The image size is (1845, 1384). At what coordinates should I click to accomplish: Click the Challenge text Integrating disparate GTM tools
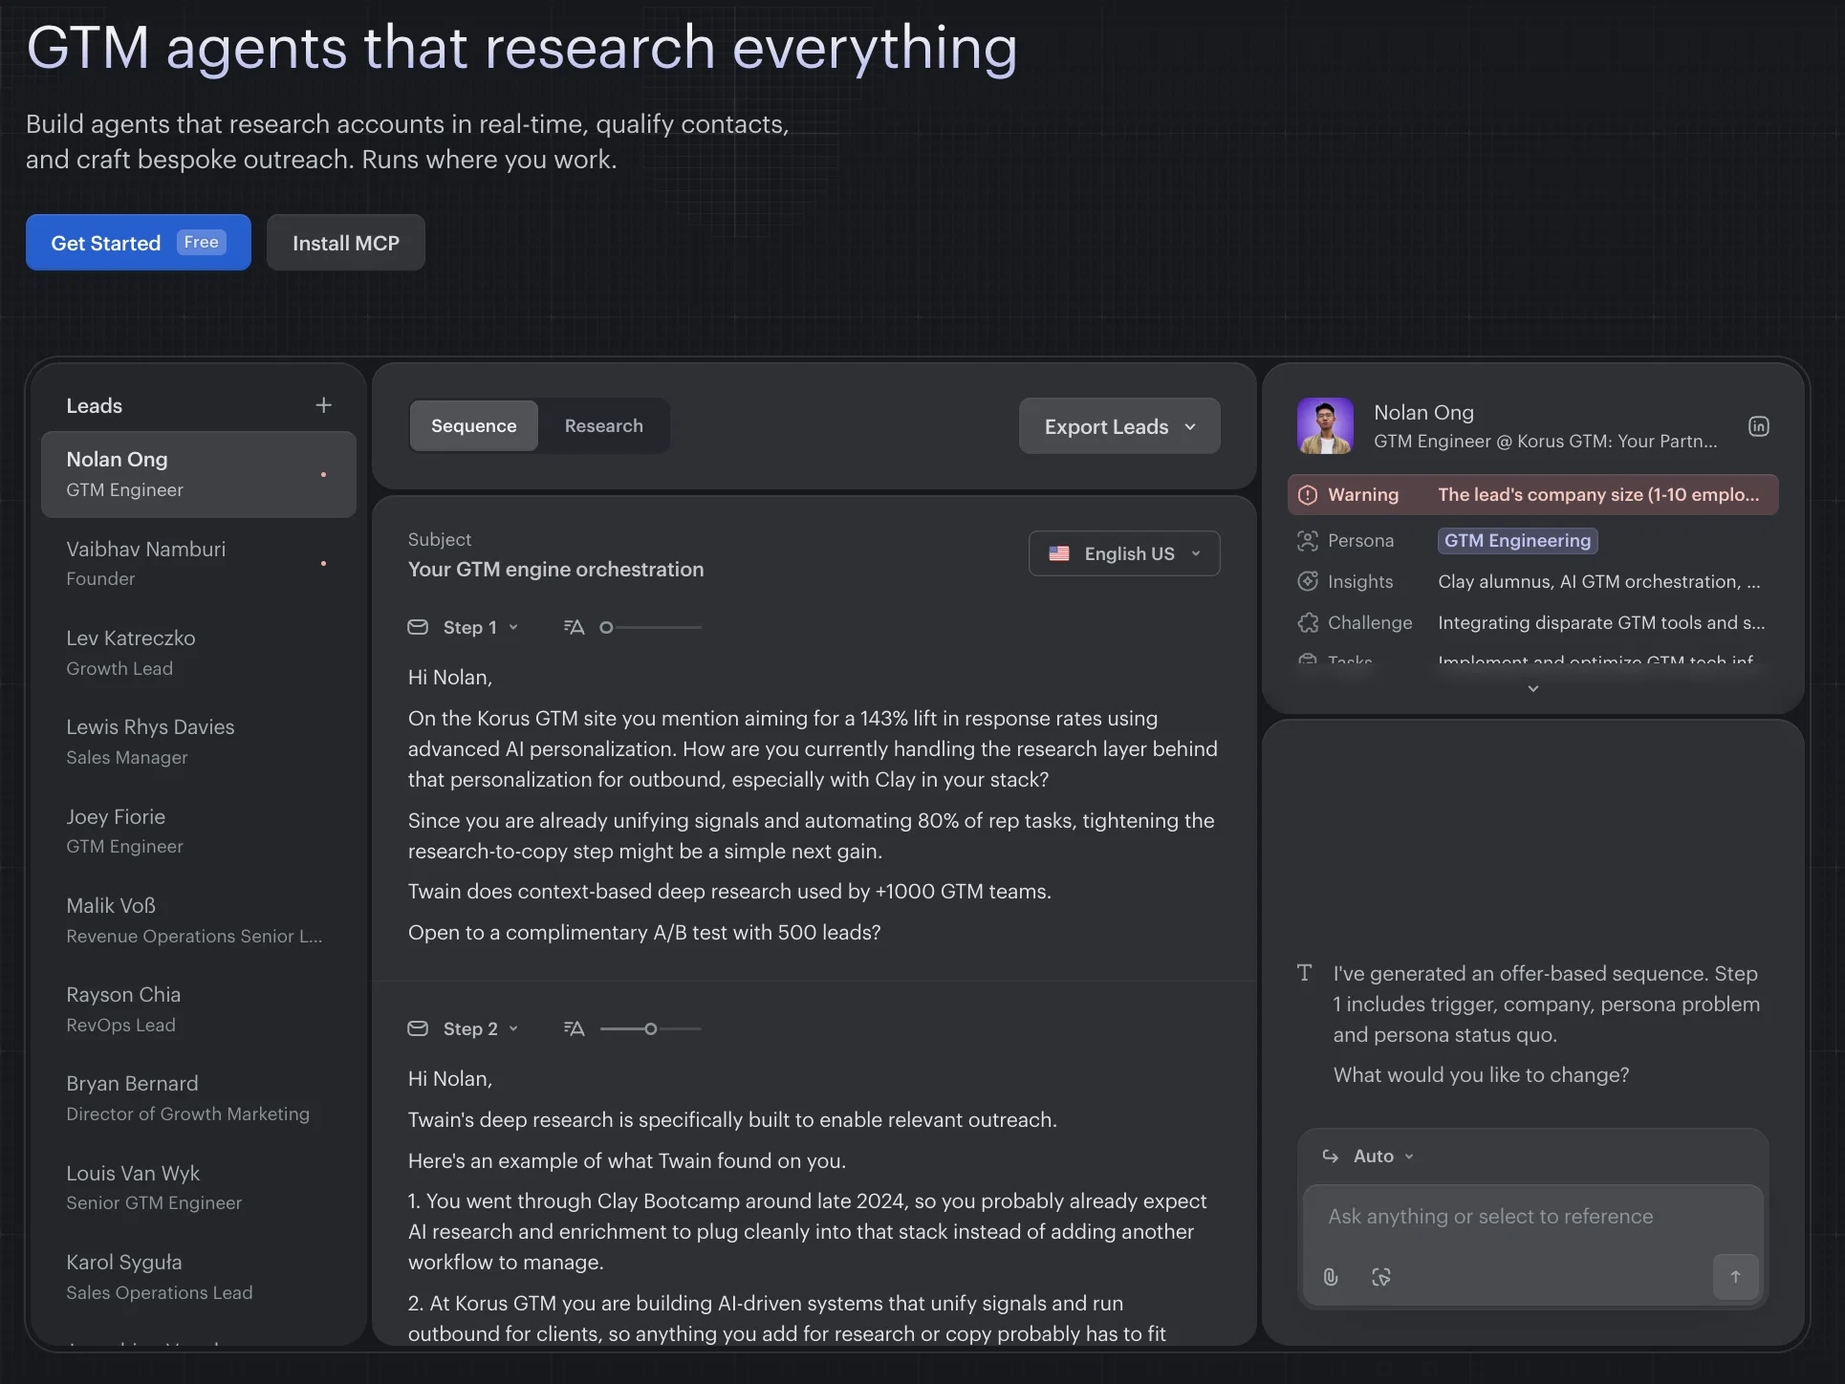click(1601, 623)
